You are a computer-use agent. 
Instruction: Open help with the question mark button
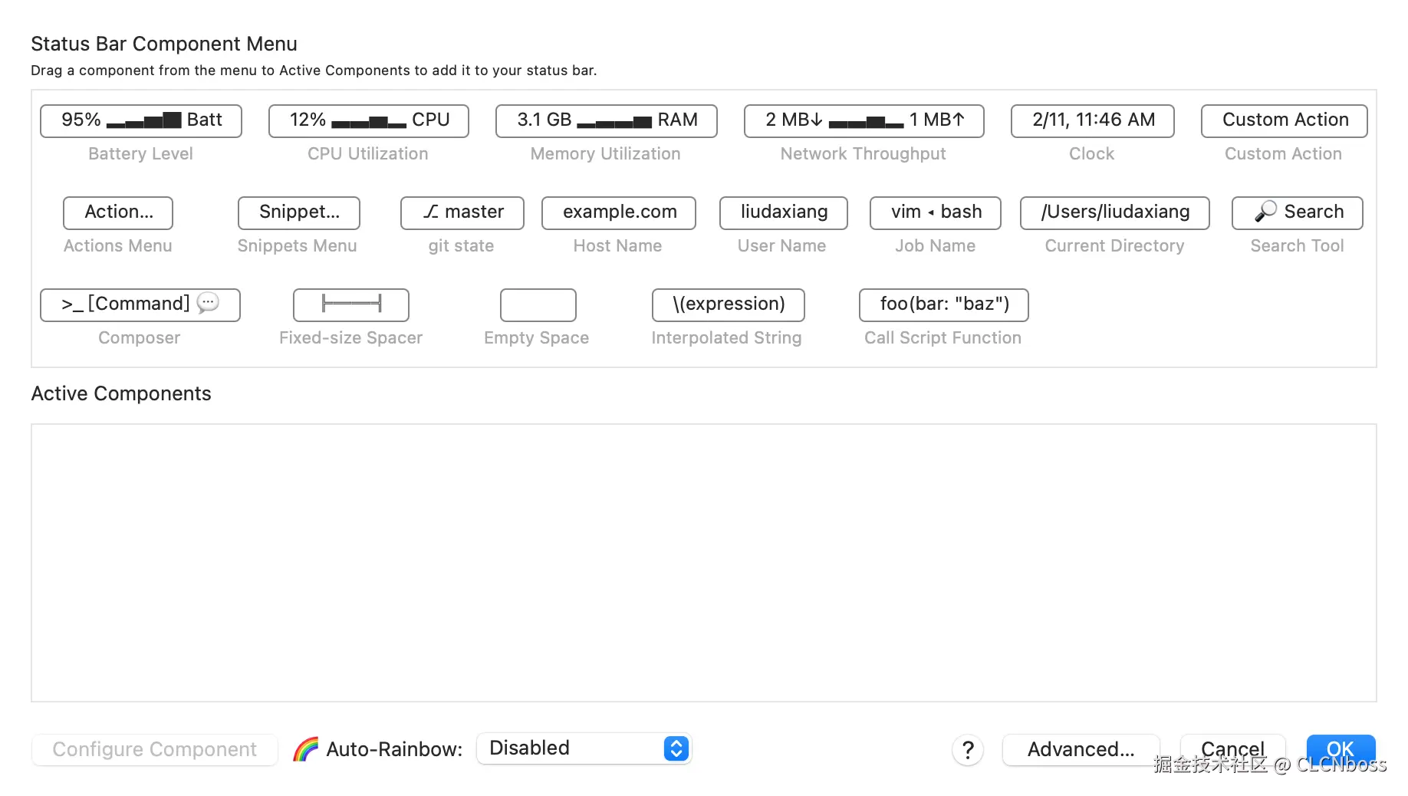[969, 749]
